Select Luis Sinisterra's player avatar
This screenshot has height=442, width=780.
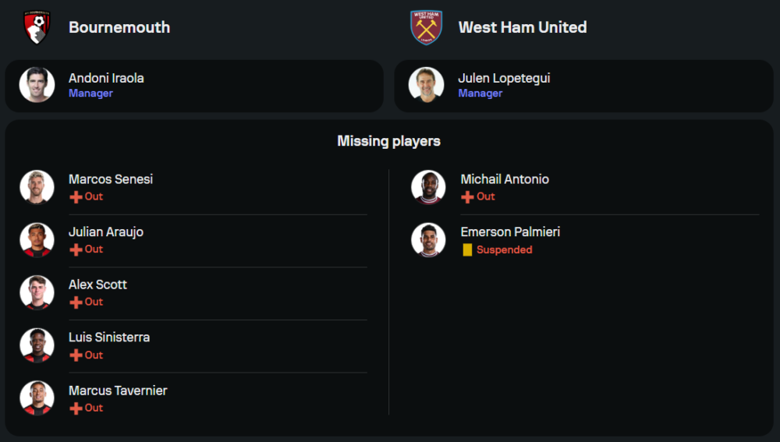[x=37, y=345]
